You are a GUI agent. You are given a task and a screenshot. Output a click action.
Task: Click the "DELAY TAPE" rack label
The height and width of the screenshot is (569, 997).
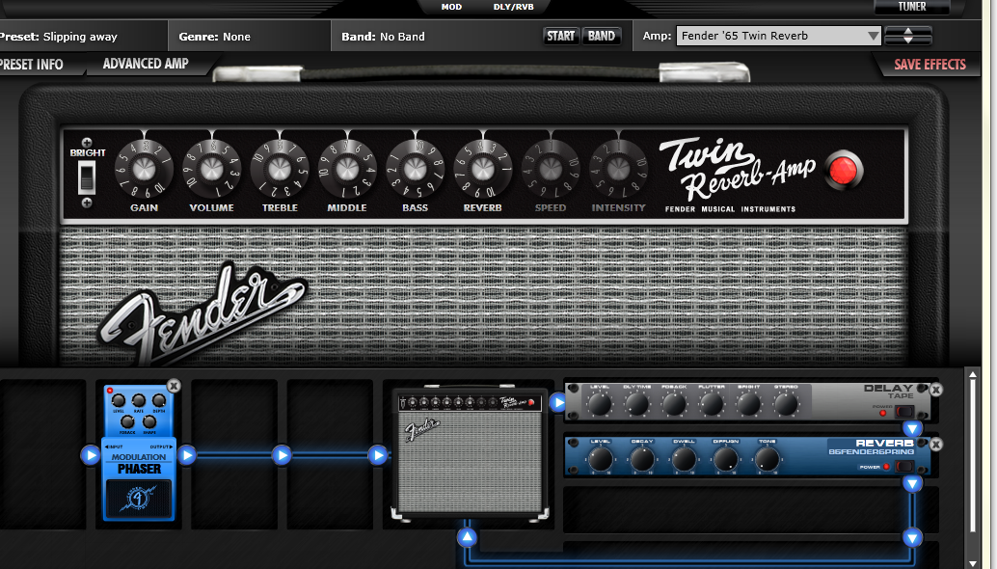[888, 391]
